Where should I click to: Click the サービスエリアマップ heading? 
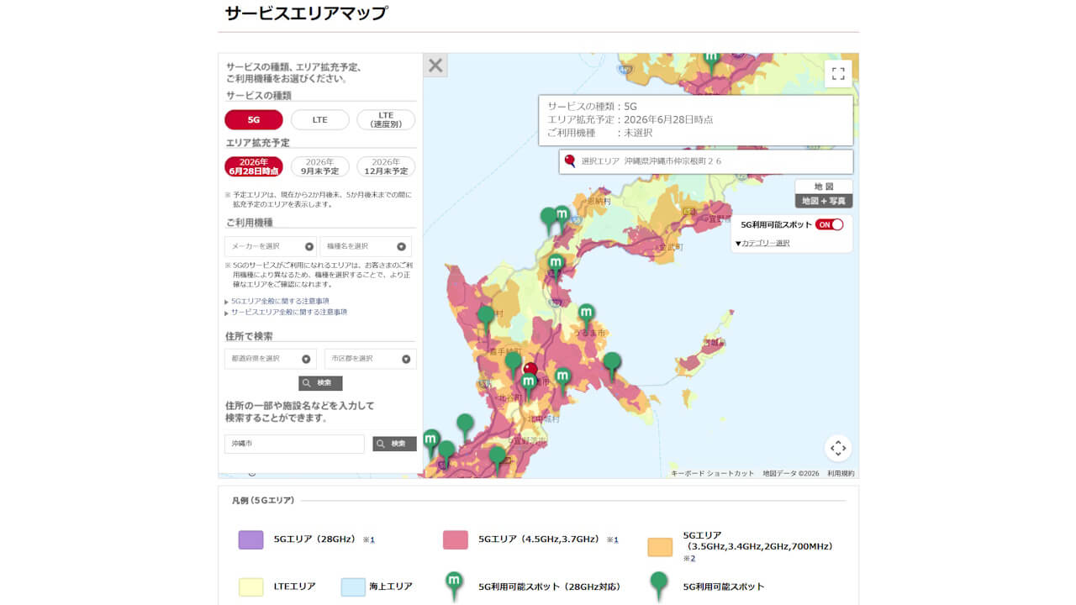(x=306, y=13)
